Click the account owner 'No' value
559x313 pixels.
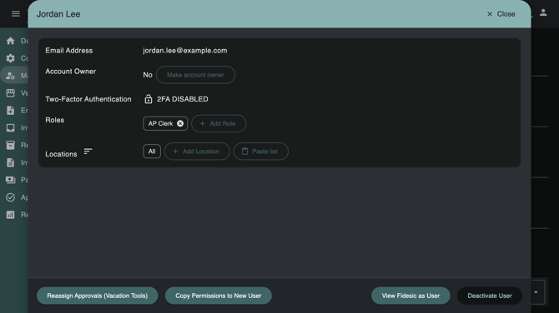[148, 75]
